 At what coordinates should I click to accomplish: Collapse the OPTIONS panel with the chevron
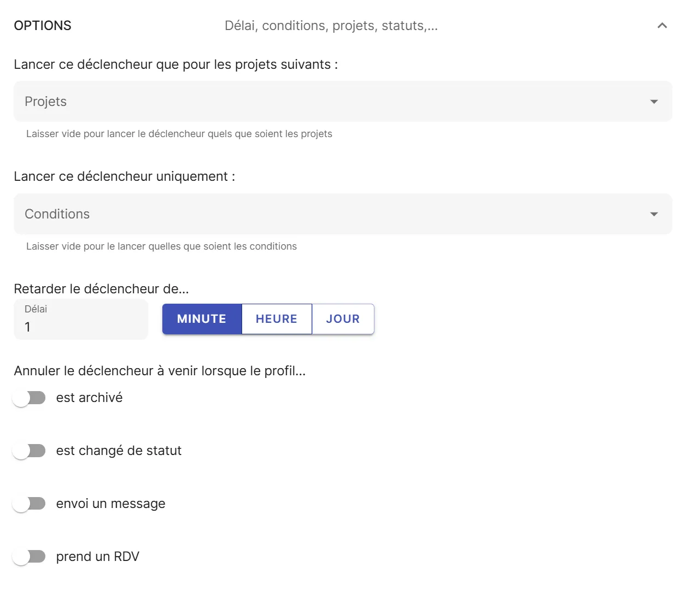662,26
